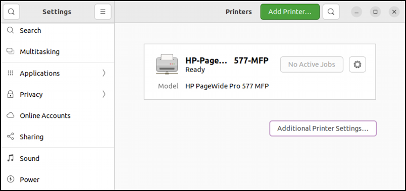Click the Model label in the printer card

[x=168, y=86]
